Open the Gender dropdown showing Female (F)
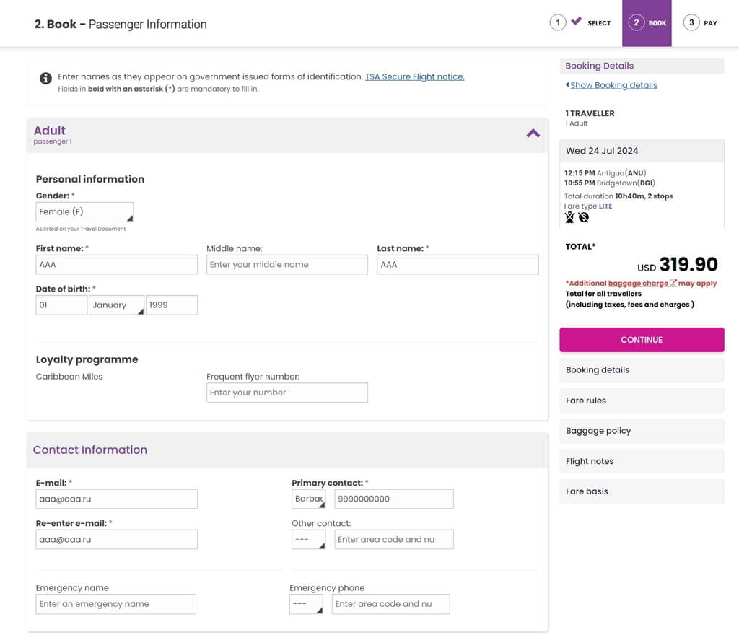This screenshot has width=739, height=643. tap(84, 212)
